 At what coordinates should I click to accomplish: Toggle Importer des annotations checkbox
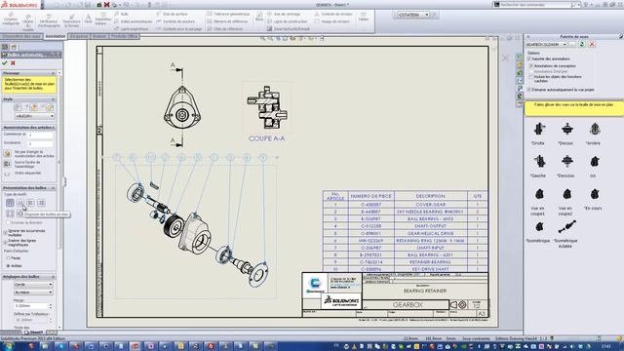tap(528, 58)
